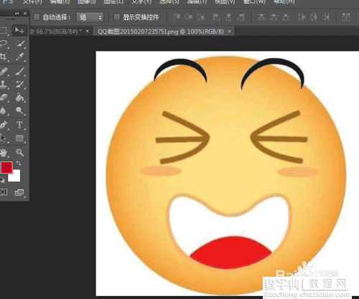Viewport: 359px width, 299px height.
Task: Click align bottom edges icon
Action: pyautogui.click(x=201, y=17)
